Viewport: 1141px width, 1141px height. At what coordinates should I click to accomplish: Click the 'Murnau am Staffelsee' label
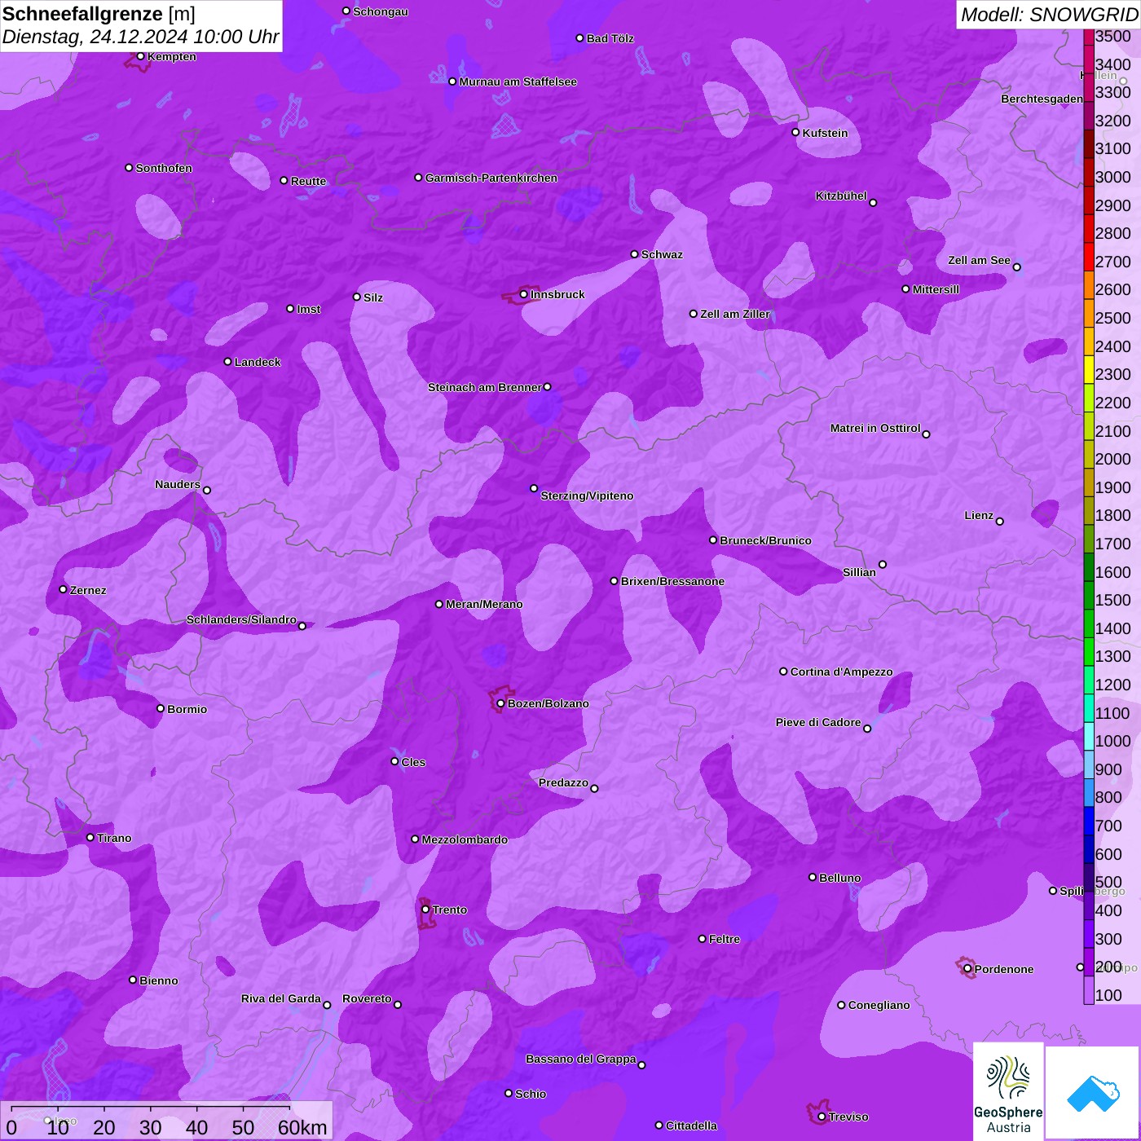[x=518, y=81]
